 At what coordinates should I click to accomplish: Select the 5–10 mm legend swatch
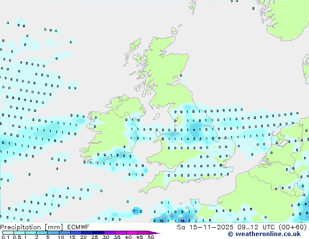coord(53,233)
